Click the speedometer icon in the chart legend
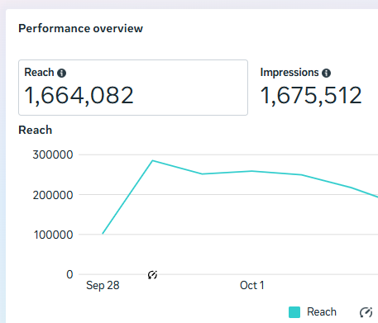The width and height of the screenshot is (378, 323). (x=366, y=312)
